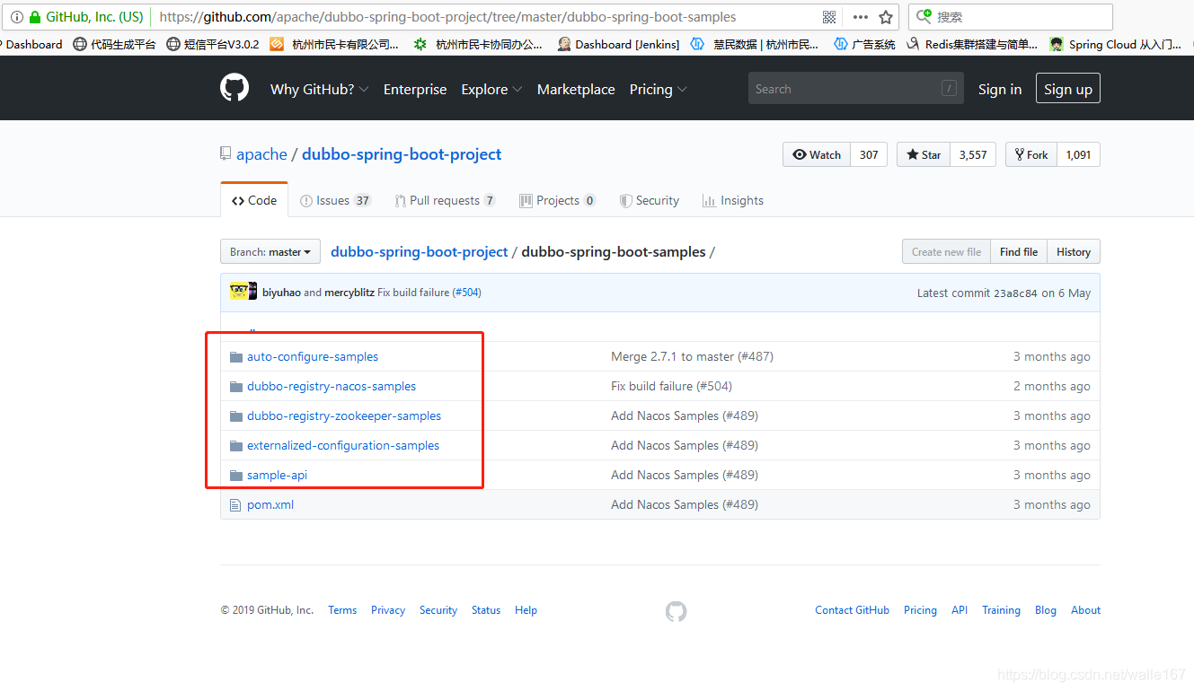Click the externalized-configuration-samples folder icon

point(236,446)
